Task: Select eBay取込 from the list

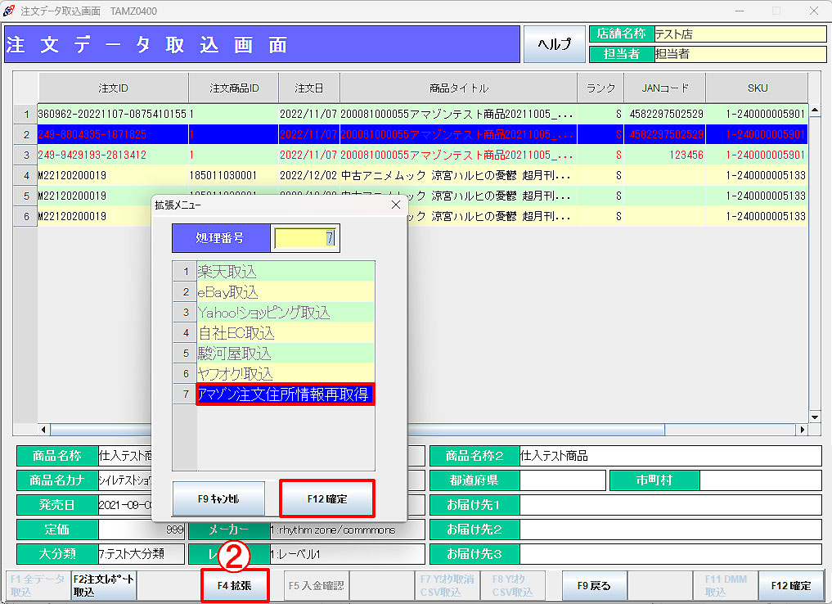Action: click(285, 292)
